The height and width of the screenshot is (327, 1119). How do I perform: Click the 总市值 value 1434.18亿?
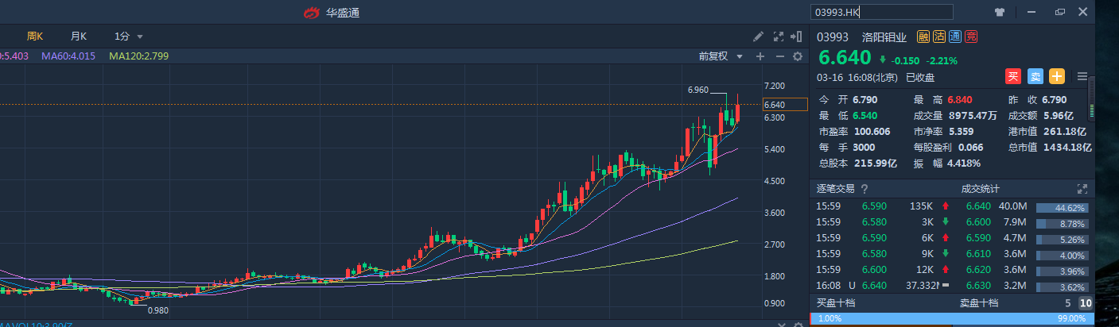tap(1067, 147)
